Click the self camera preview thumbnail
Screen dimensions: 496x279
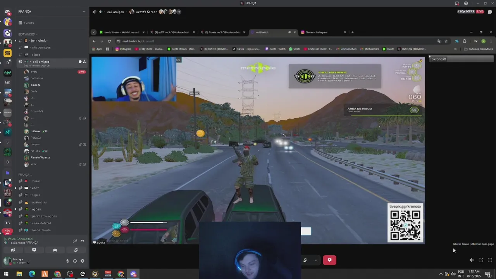click(250, 250)
